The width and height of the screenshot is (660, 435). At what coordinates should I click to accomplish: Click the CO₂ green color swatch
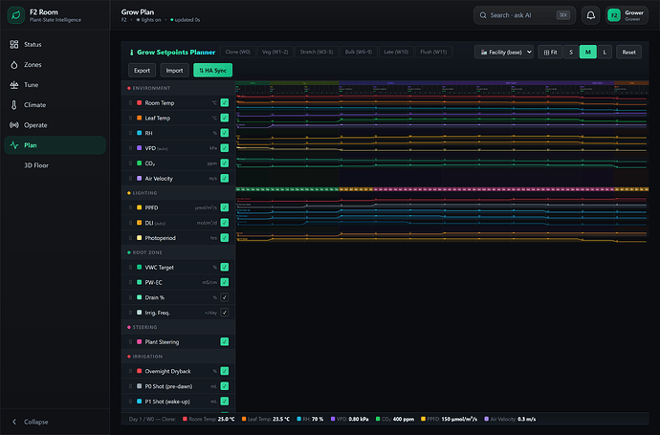pos(140,163)
